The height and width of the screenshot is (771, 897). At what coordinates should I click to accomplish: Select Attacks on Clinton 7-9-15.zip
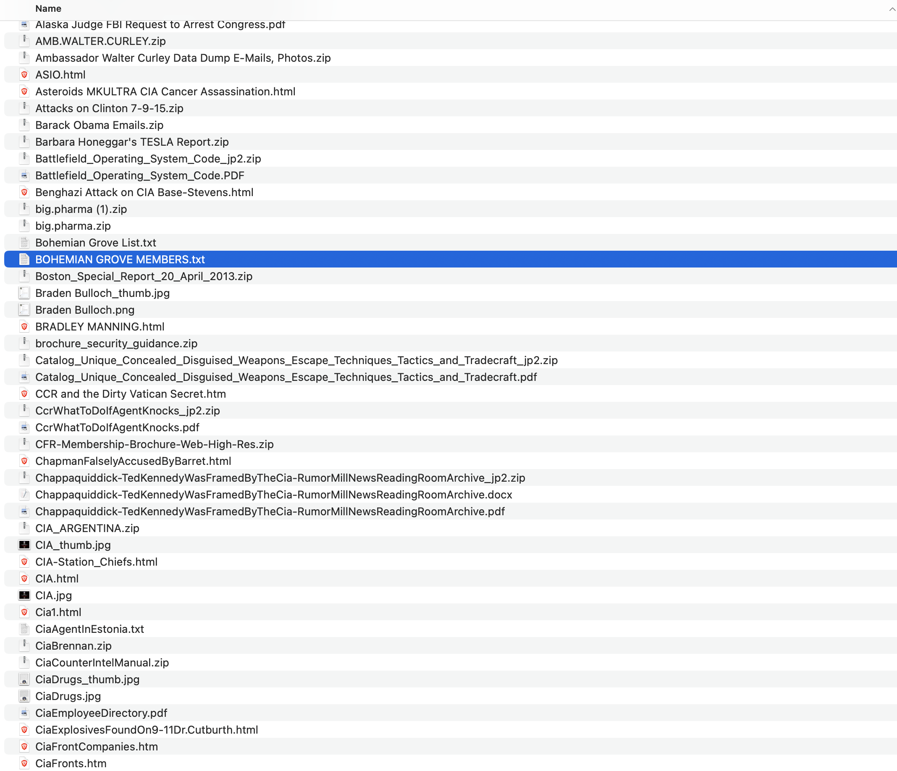point(109,108)
